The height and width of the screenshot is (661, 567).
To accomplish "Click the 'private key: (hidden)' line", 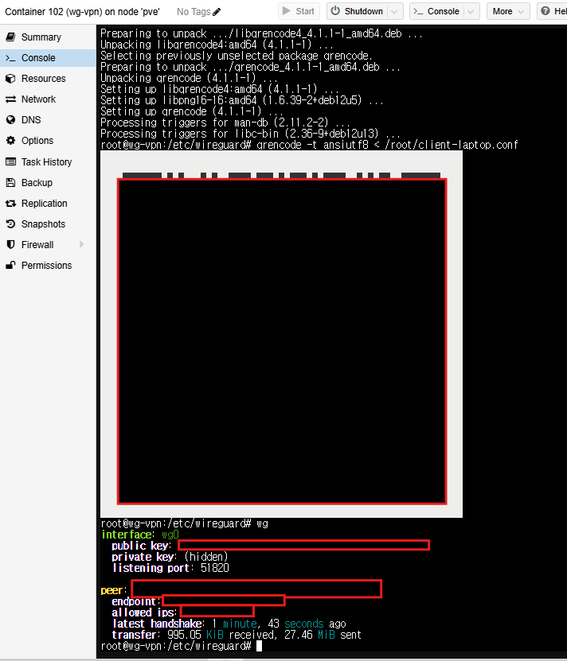I will [x=170, y=557].
